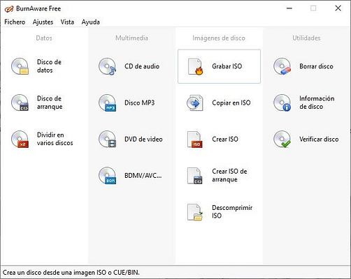The image size is (351, 279).
Task: Choose the Copiar en ISO label
Action: coord(231,103)
